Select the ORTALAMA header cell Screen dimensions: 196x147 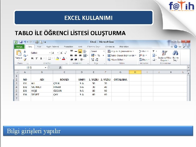tap(120, 79)
